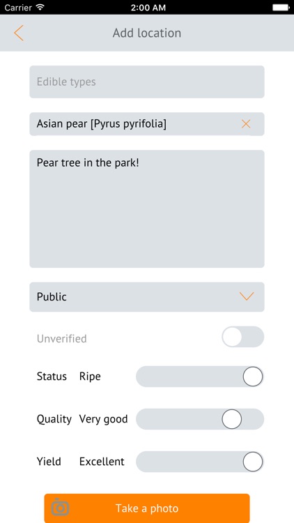The image size is (294, 523).
Task: Tap the orange back arrow icon
Action: tap(19, 33)
